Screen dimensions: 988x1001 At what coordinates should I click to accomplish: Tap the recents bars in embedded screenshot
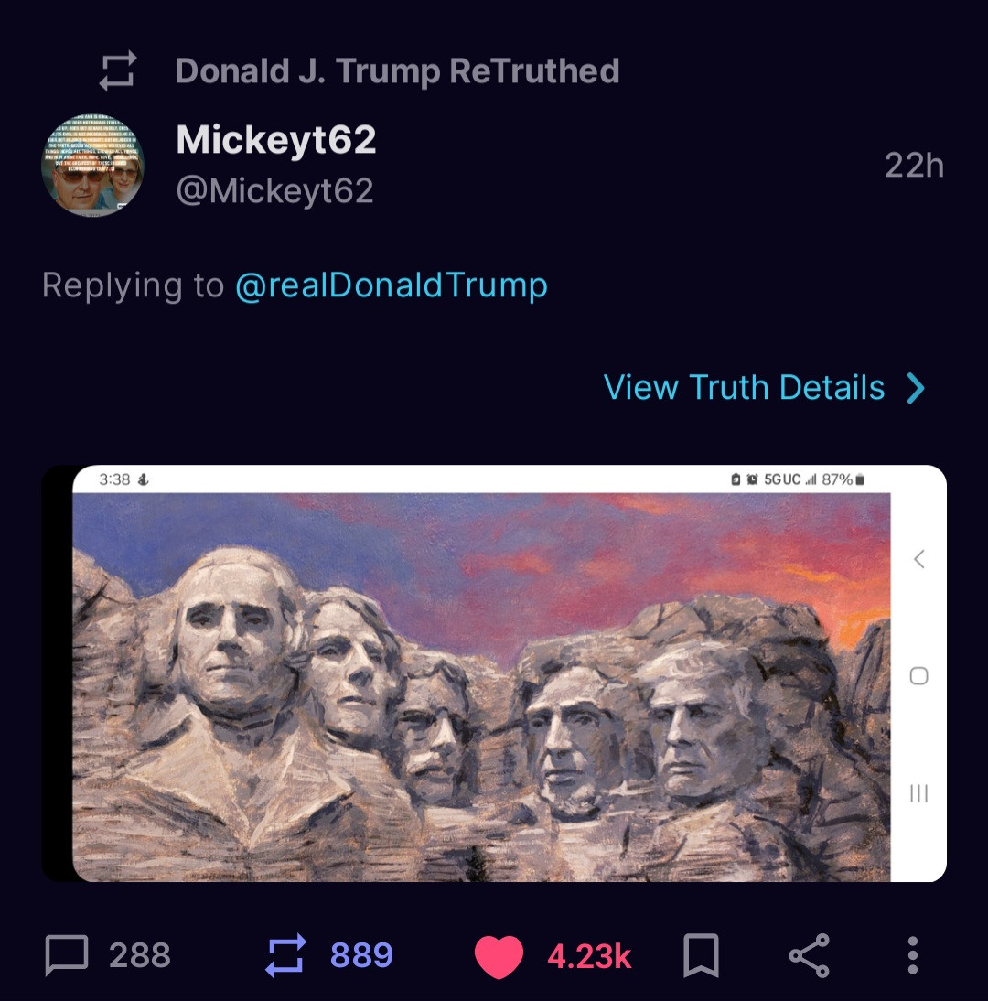[x=919, y=792]
